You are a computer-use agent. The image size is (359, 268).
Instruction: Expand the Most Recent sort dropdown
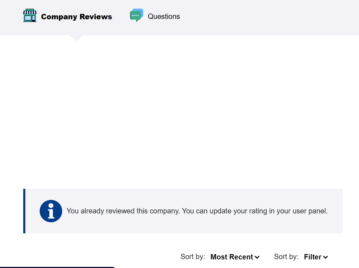[235, 257]
